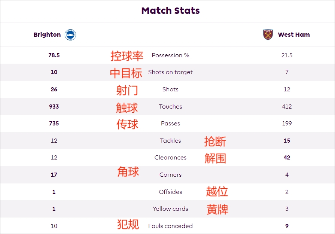335x234 pixels.
Task: Click West Ham's 42 clearances value
Action: pos(287,158)
